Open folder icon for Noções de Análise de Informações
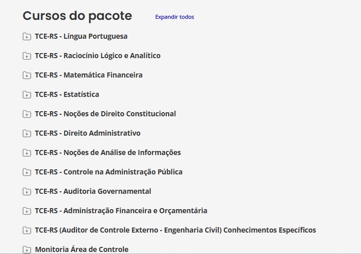 [27, 153]
